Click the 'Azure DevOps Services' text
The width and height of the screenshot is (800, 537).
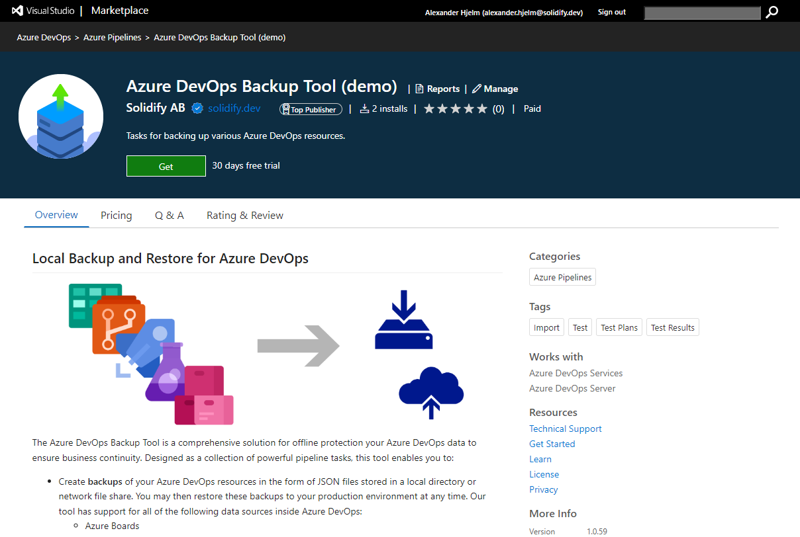coord(576,373)
